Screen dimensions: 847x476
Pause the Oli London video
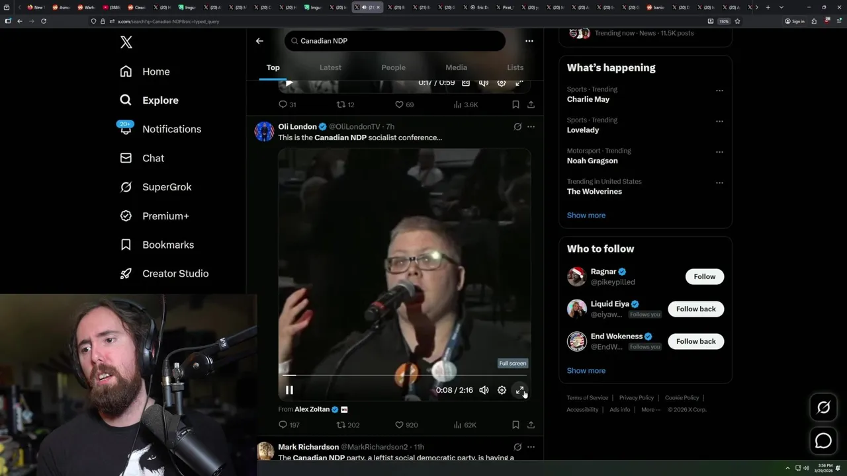tap(289, 390)
